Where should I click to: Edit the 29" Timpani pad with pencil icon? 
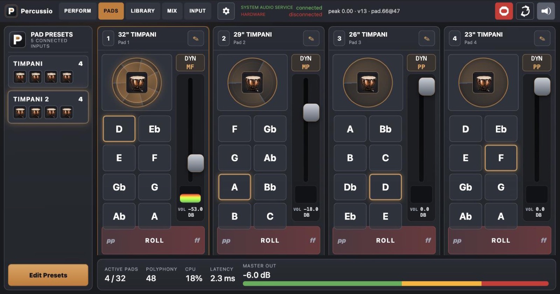pyautogui.click(x=311, y=38)
